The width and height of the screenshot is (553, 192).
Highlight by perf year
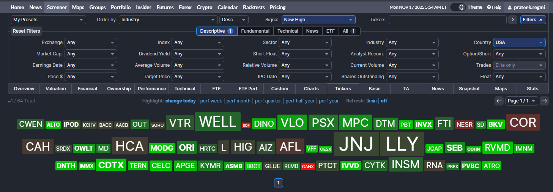[x=329, y=101]
